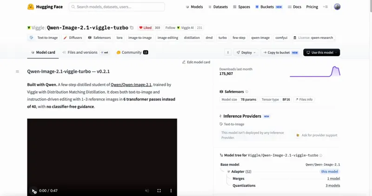Screen dimensions: 372x196
Task: Select the comfyui tag
Action: 281,38
